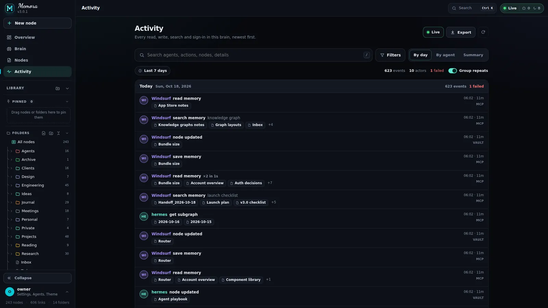Click the All nodes icon in the folder tree
The width and height of the screenshot is (548, 308).
(x=14, y=142)
